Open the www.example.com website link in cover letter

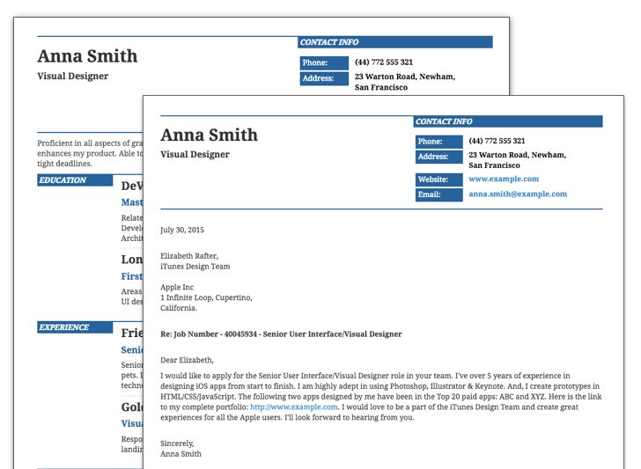(504, 179)
